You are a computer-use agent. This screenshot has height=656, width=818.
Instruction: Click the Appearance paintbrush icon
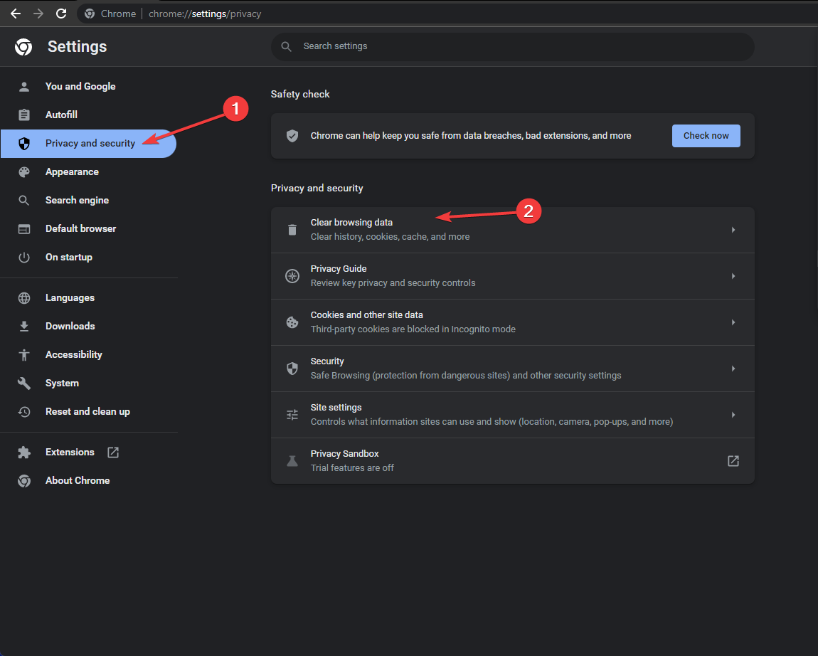click(x=24, y=171)
